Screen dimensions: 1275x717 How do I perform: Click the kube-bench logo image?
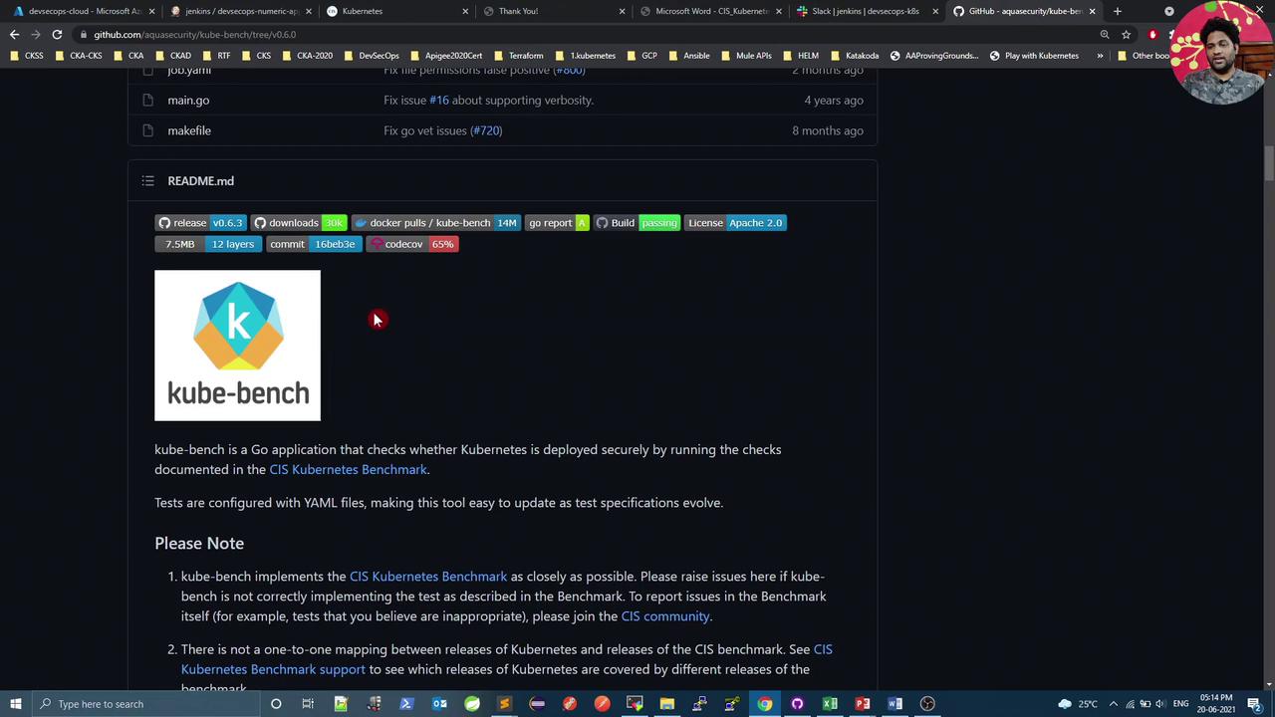click(237, 346)
